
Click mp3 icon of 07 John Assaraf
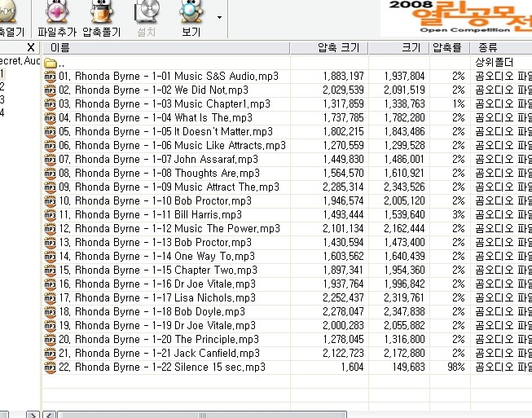[x=51, y=160]
